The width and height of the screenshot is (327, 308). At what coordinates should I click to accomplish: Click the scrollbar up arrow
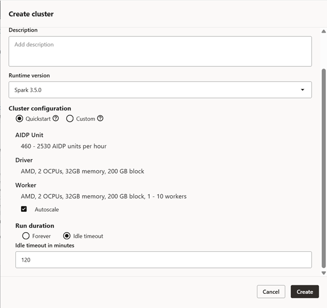(323, 30)
